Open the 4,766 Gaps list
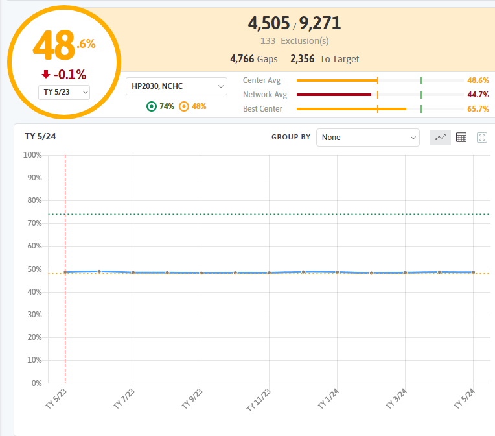The image size is (495, 436). click(x=253, y=59)
